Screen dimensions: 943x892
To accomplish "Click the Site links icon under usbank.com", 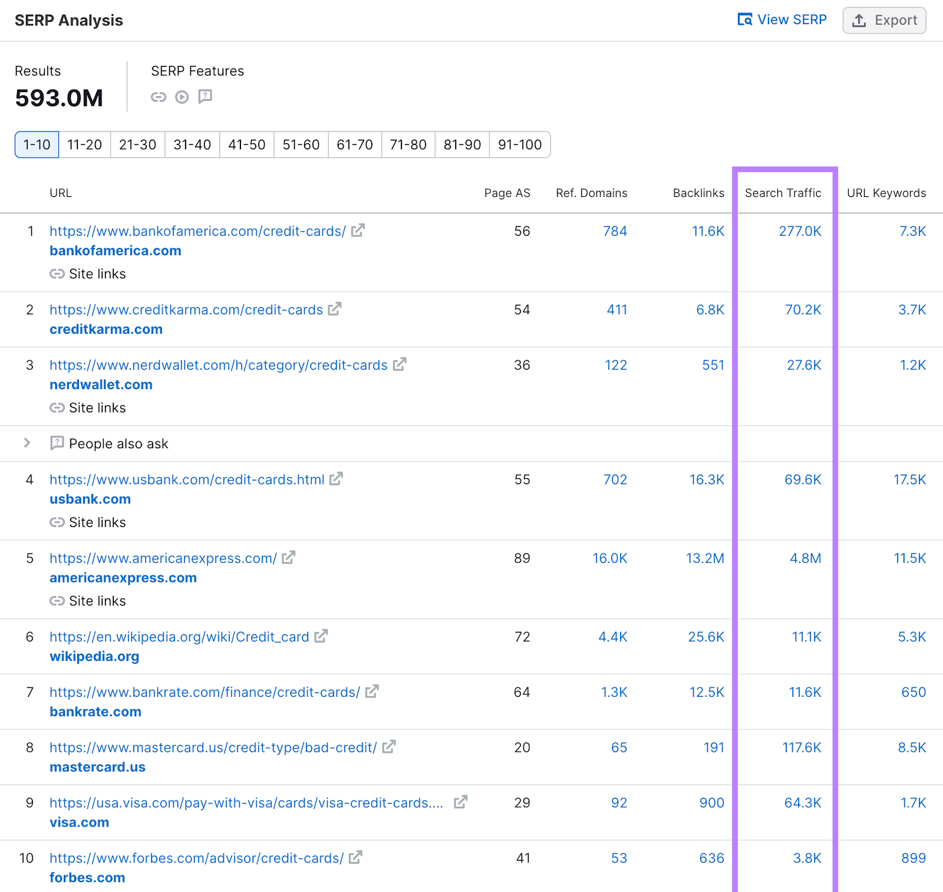I will [57, 522].
